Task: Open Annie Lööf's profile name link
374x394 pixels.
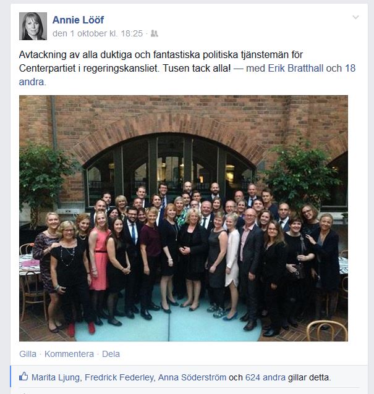Action: pyautogui.click(x=78, y=20)
